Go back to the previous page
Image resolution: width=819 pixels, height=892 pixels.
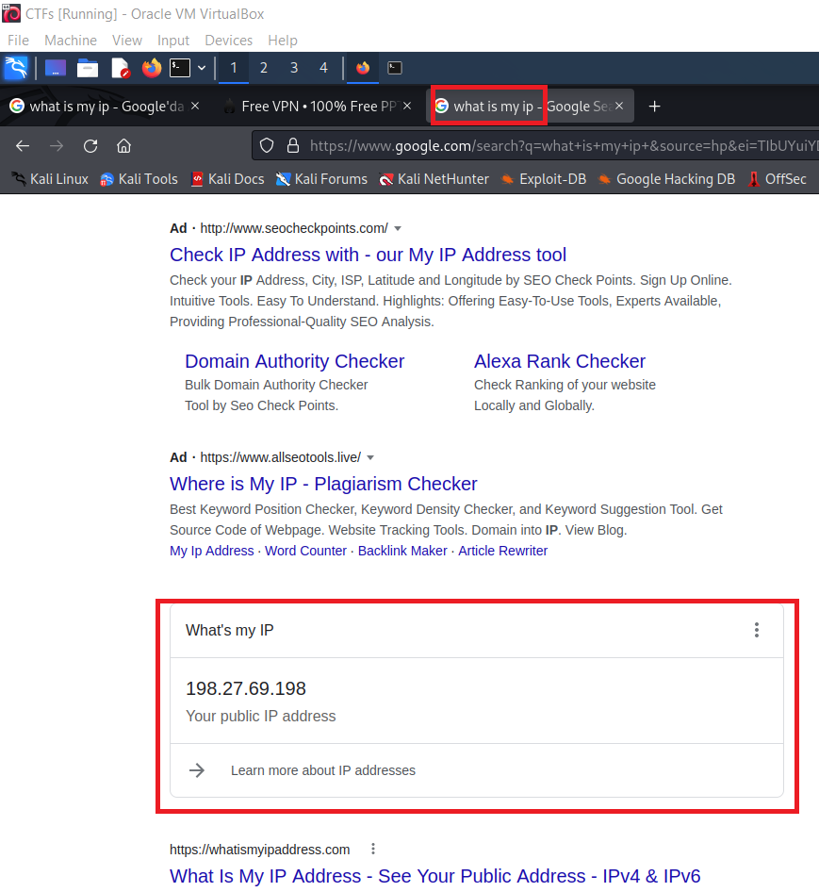[23, 145]
